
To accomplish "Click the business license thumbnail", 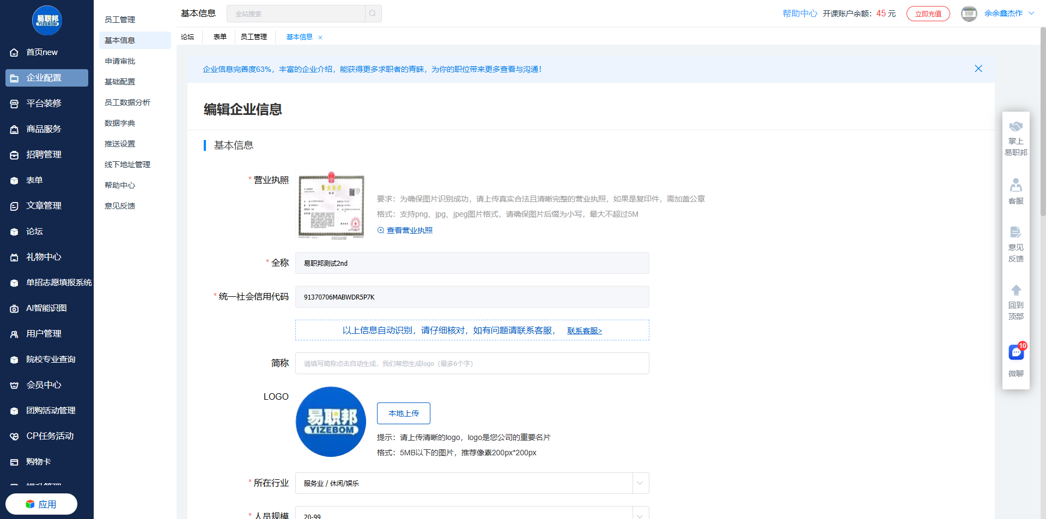I will (331, 206).
